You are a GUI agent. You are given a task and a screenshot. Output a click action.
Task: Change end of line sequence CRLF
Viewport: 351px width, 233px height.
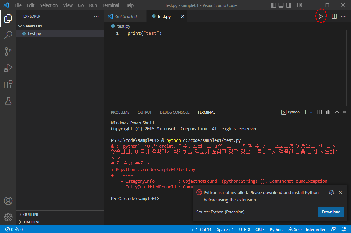coord(260,230)
